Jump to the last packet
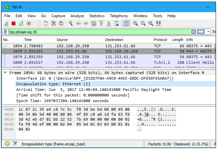This screenshot has height=150, width=218. pyautogui.click(x=109, y=23)
